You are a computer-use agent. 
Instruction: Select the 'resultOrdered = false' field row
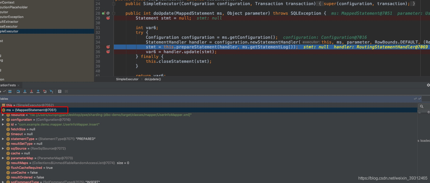[208, 177]
